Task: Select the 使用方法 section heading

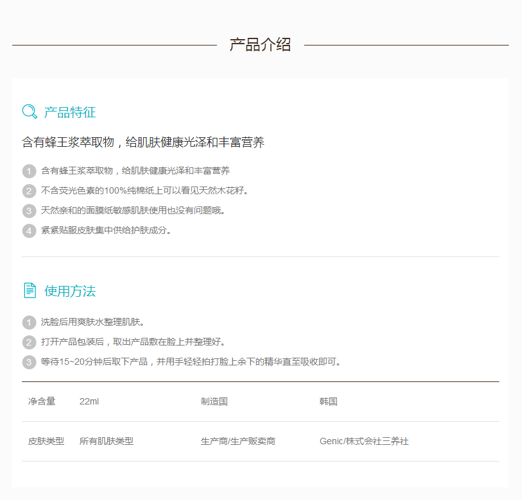Action: [70, 292]
